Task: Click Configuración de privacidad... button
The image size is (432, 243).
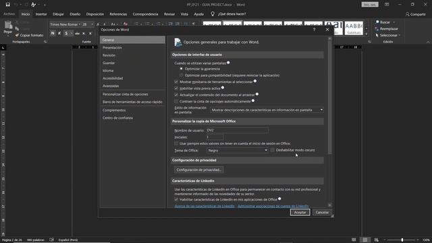Action: point(199,169)
